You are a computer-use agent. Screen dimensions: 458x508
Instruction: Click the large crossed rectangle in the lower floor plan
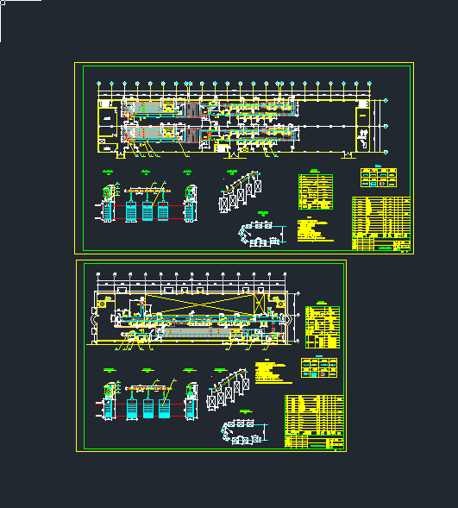199,304
